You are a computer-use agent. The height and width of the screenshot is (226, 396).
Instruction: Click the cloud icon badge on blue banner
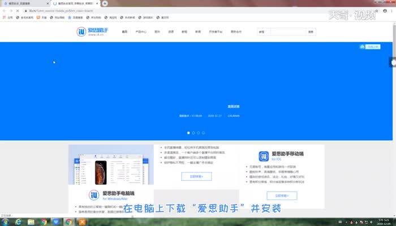point(362,47)
